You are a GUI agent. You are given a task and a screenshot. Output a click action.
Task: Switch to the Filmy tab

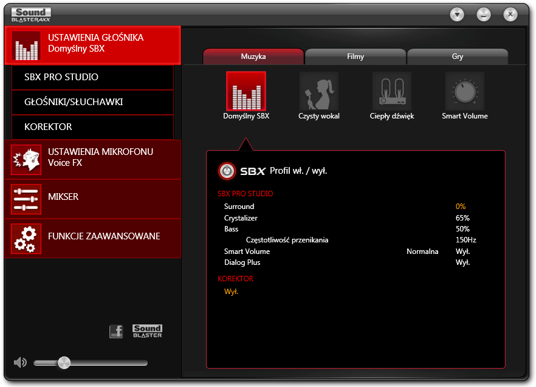point(356,57)
